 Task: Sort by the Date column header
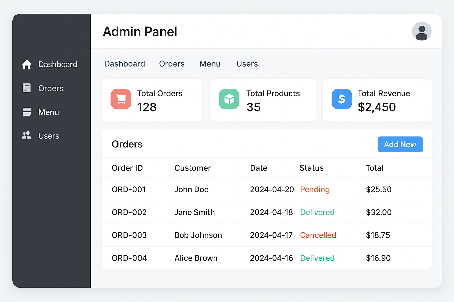pyautogui.click(x=259, y=168)
